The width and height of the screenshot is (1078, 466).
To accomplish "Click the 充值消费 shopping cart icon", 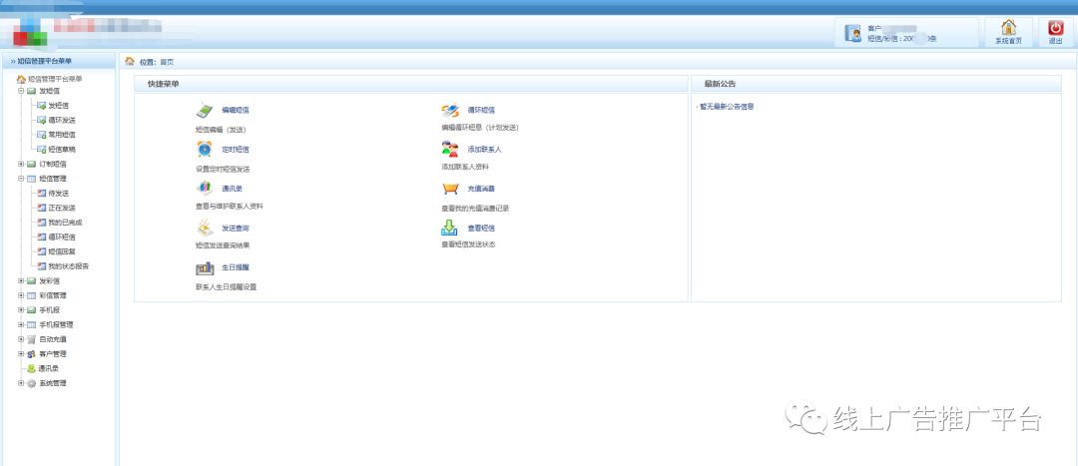I will point(450,189).
